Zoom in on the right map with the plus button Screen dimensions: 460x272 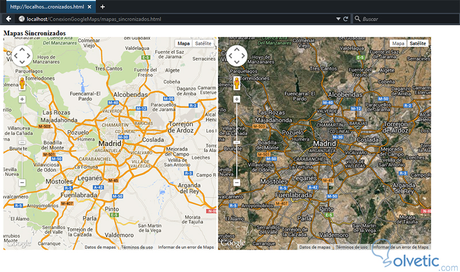pyautogui.click(x=237, y=99)
